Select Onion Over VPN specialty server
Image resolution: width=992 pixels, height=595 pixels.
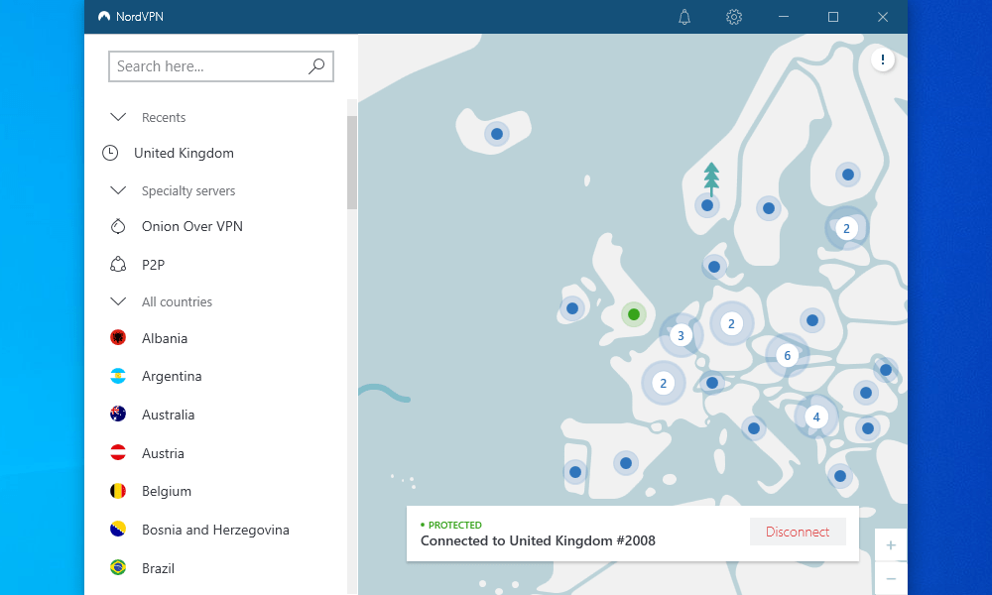[x=192, y=226]
